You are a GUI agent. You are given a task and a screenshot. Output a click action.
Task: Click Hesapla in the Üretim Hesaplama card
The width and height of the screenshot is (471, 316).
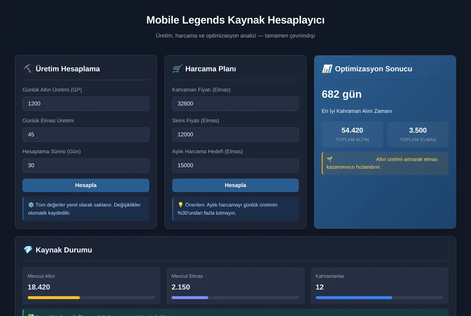coord(86,185)
